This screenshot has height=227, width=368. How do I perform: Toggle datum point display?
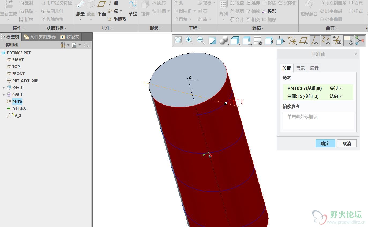[x=326, y=41]
